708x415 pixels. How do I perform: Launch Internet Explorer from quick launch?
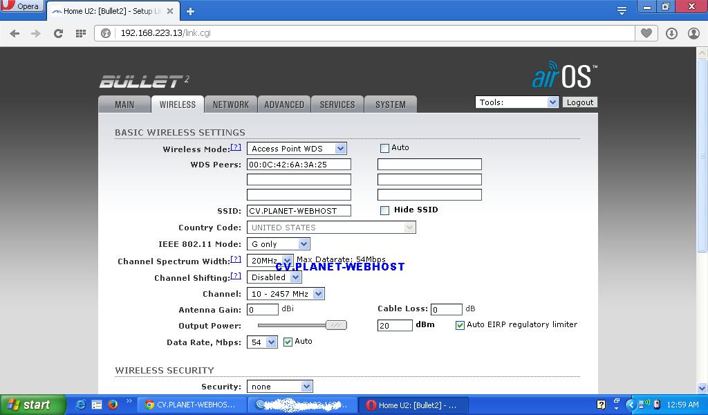(80, 405)
